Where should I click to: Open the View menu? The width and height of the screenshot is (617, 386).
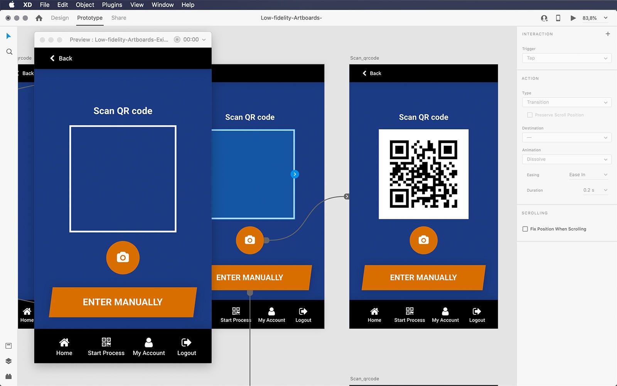(x=137, y=5)
